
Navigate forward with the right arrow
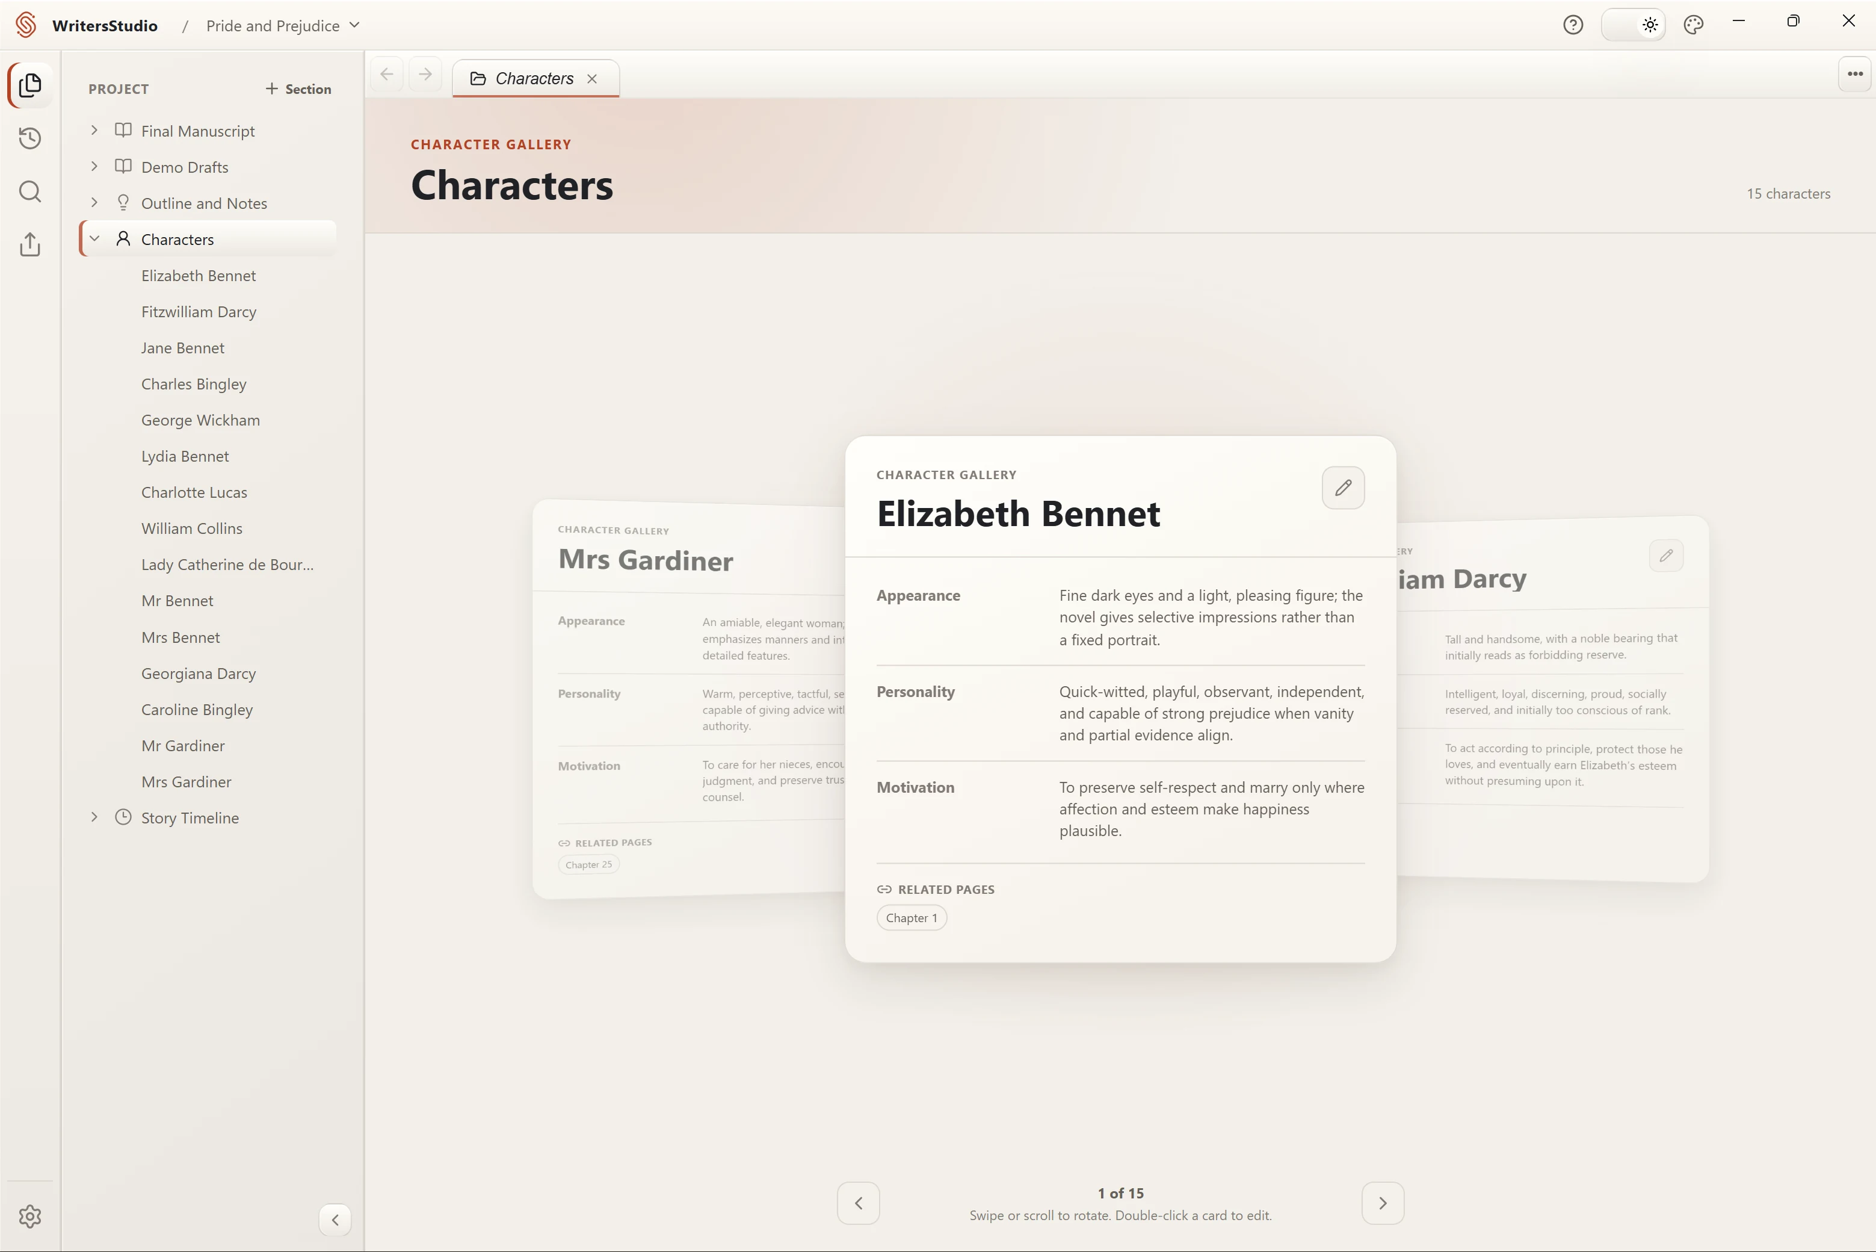[425, 74]
